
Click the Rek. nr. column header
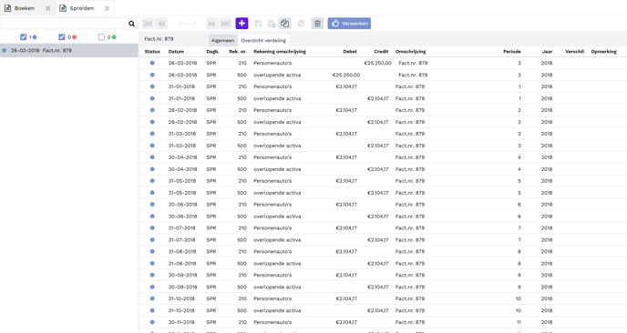(238, 52)
